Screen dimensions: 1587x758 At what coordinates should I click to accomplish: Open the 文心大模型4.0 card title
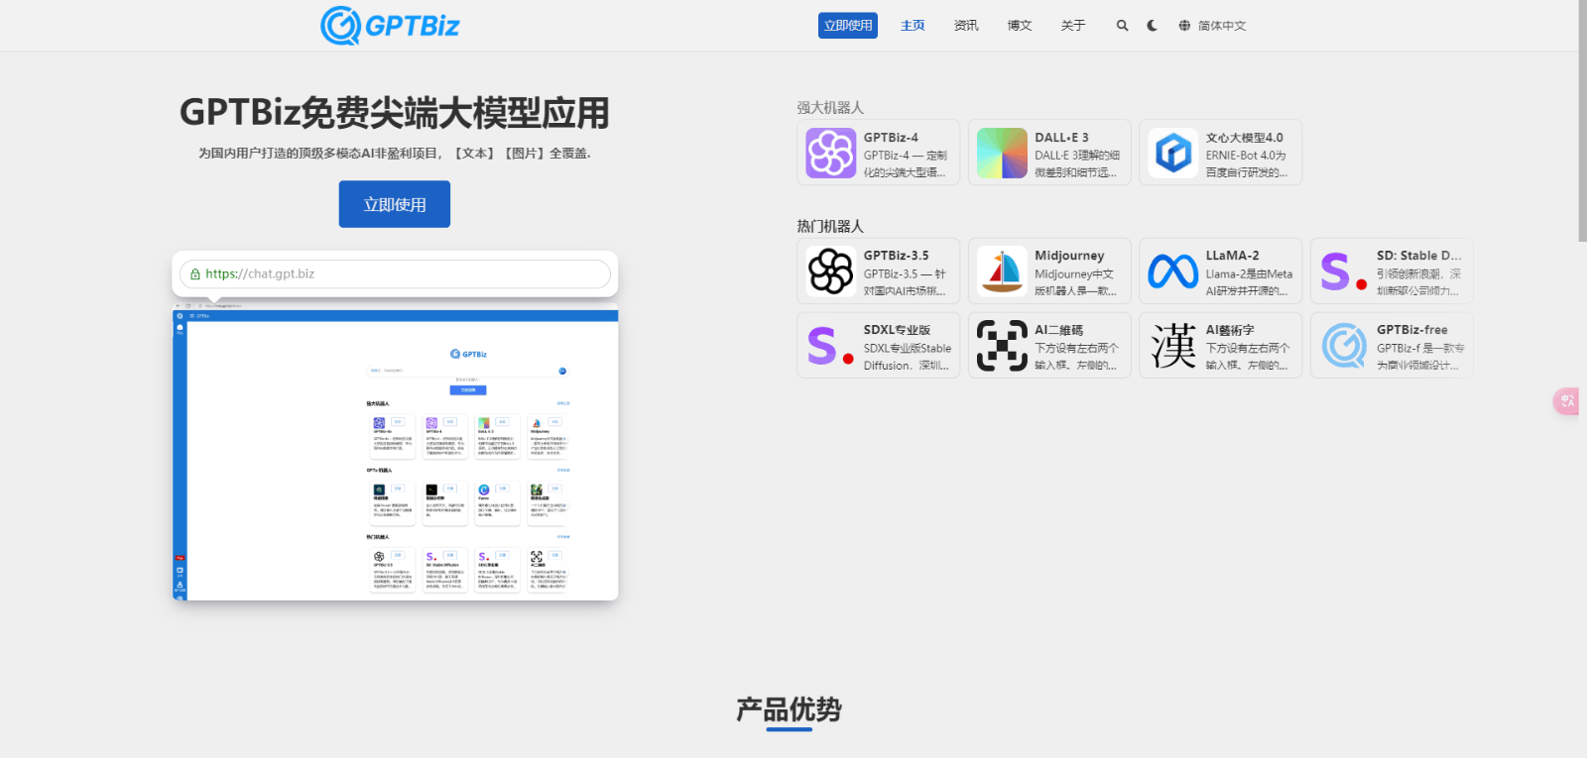click(x=1244, y=138)
